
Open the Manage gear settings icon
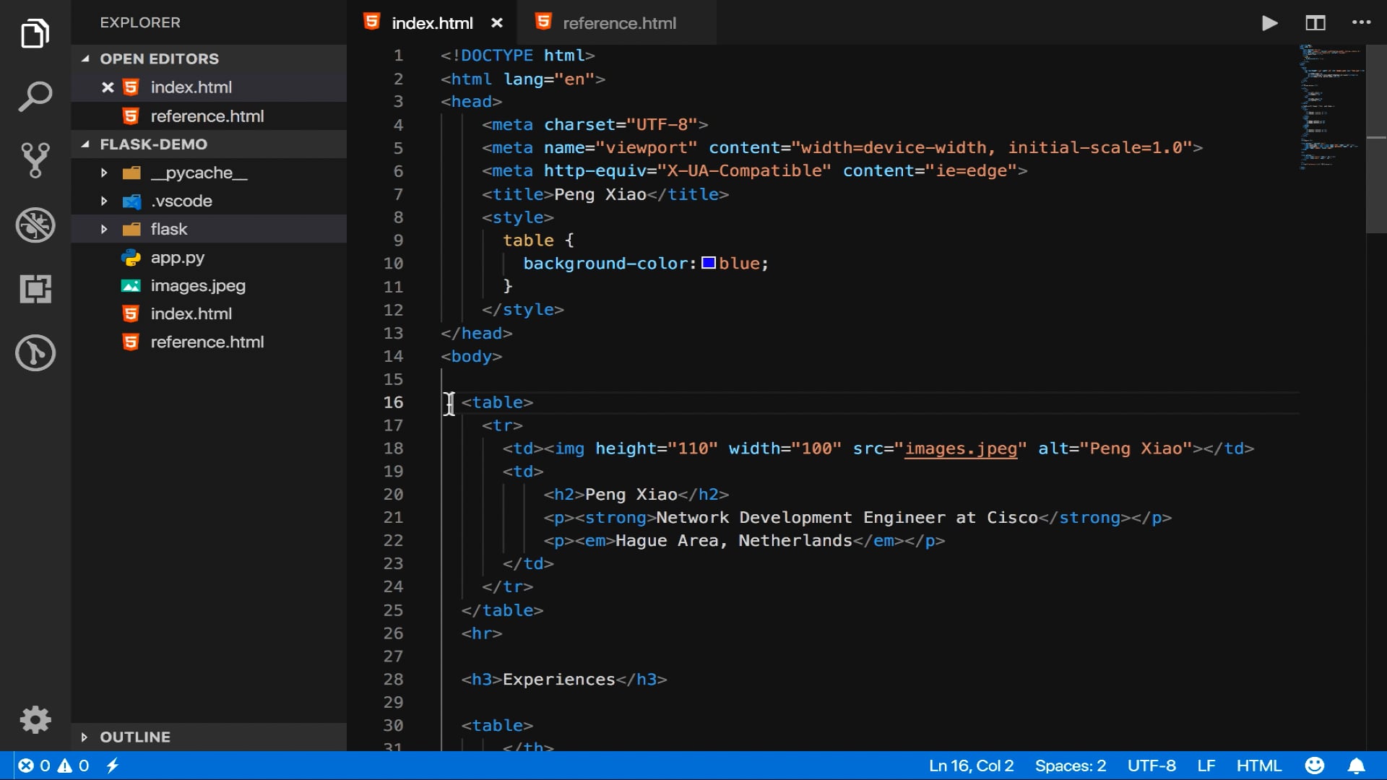[x=35, y=720]
